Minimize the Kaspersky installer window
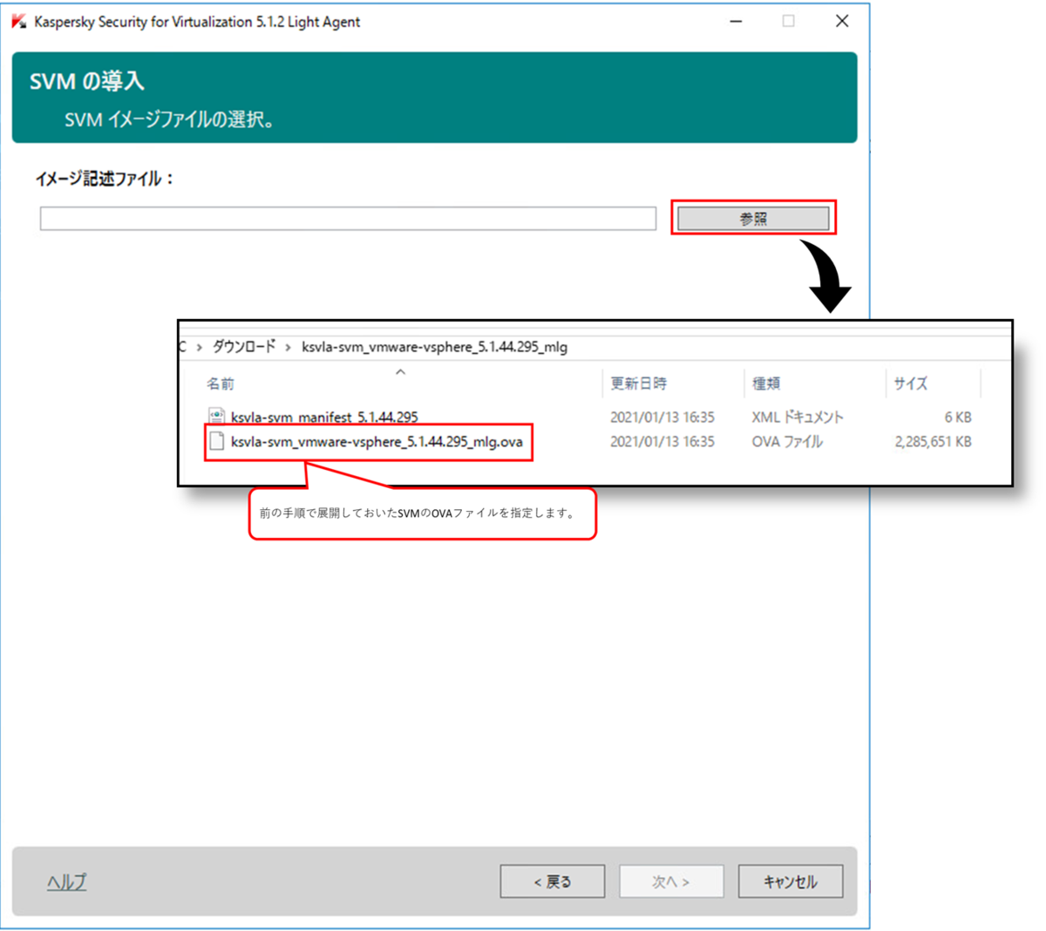The image size is (1046, 931). (737, 21)
